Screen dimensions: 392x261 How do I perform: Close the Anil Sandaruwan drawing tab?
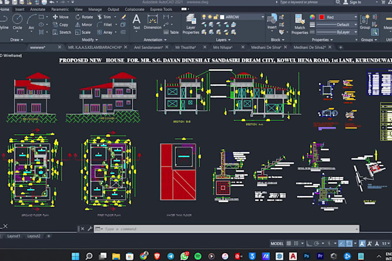tap(167, 47)
